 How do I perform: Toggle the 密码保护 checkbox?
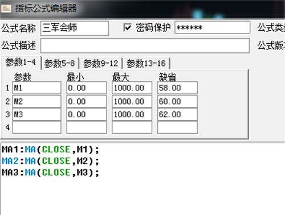point(128,28)
